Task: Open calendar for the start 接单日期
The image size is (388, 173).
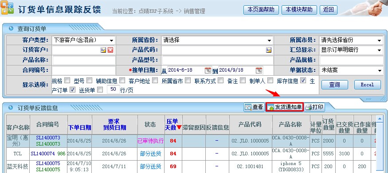Action: (x=208, y=70)
